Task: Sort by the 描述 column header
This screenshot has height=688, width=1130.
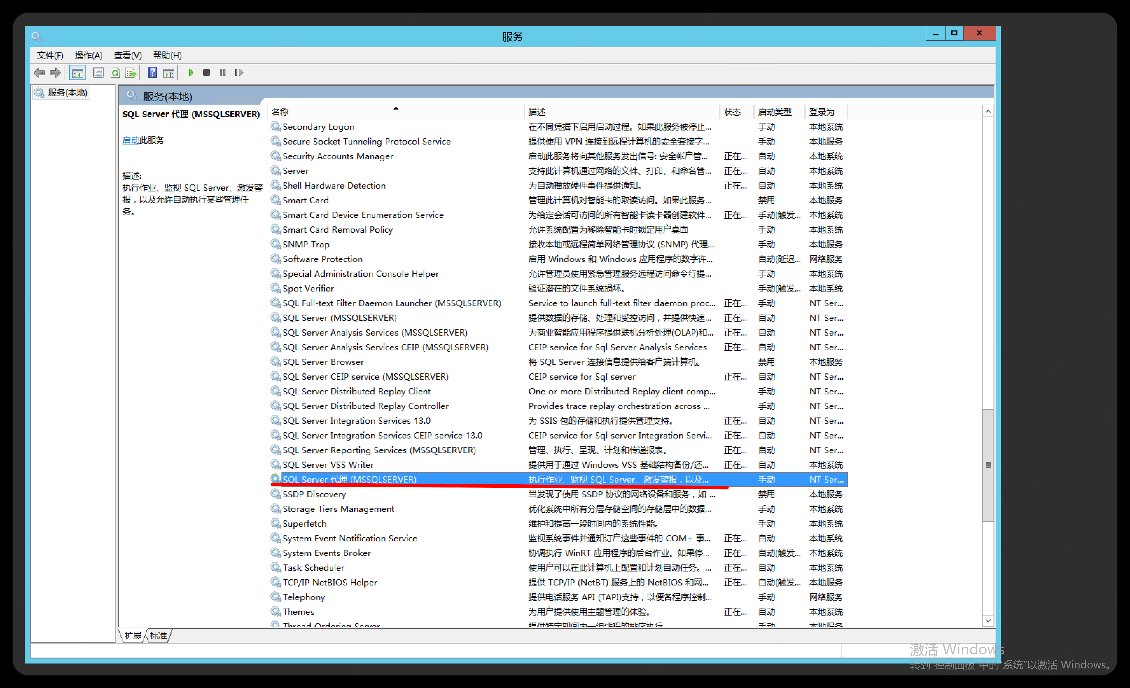Action: tap(622, 112)
